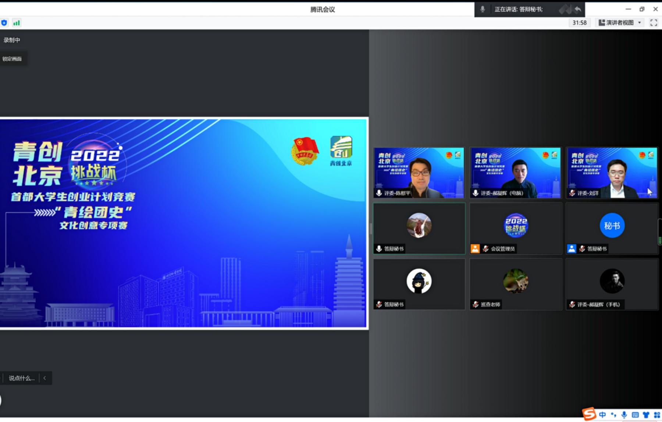Select the 评委-刘洋 video thumbnail
662x422 pixels.
(612, 173)
